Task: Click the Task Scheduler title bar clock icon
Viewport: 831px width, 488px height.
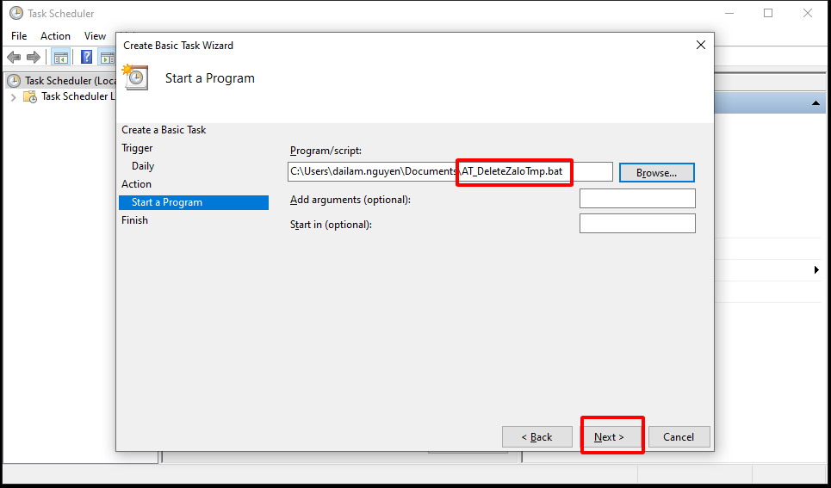Action: [16, 13]
